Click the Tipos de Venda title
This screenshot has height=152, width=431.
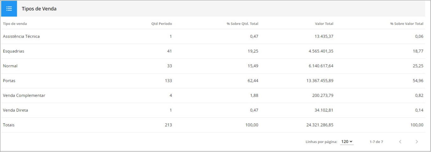(x=39, y=9)
